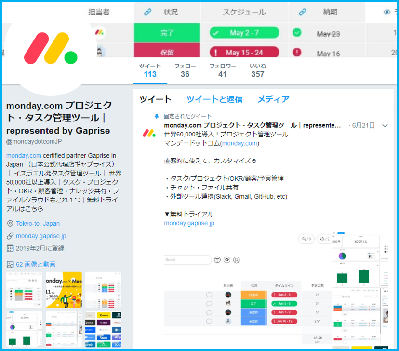Switch to the メディア tab
The height and width of the screenshot is (351, 399).
[x=273, y=99]
